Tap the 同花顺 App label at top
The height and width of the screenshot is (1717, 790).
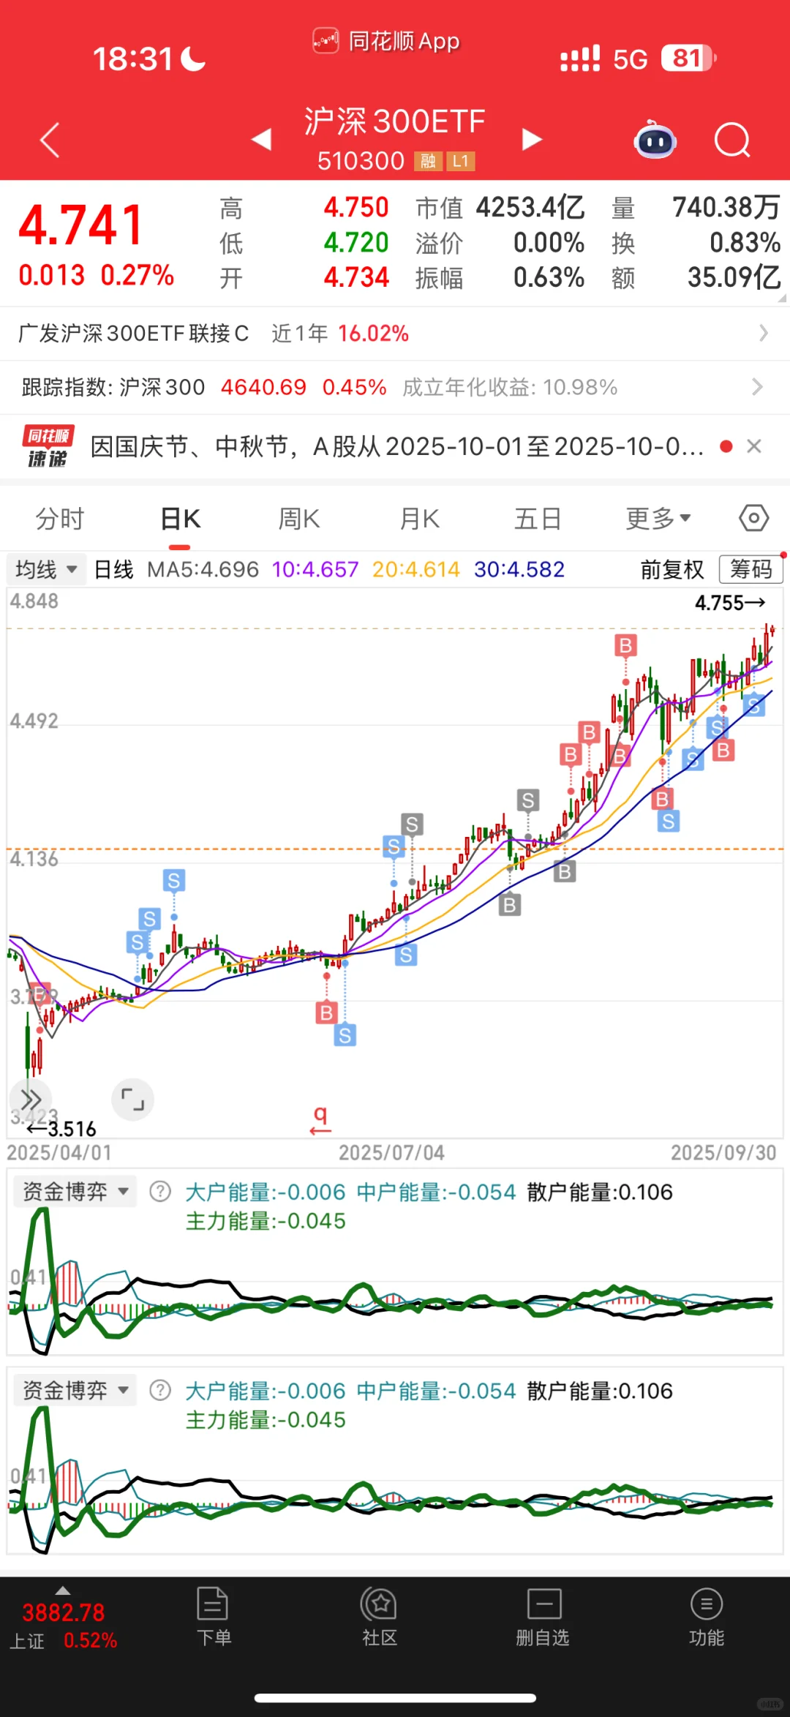pos(386,41)
